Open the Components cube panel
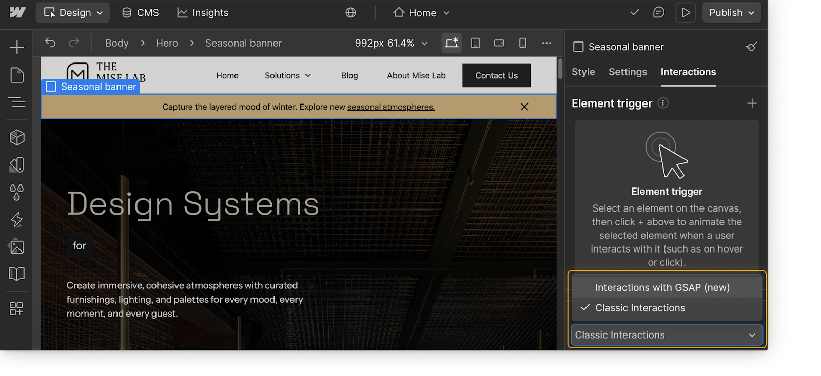821x376 pixels. pyautogui.click(x=17, y=137)
